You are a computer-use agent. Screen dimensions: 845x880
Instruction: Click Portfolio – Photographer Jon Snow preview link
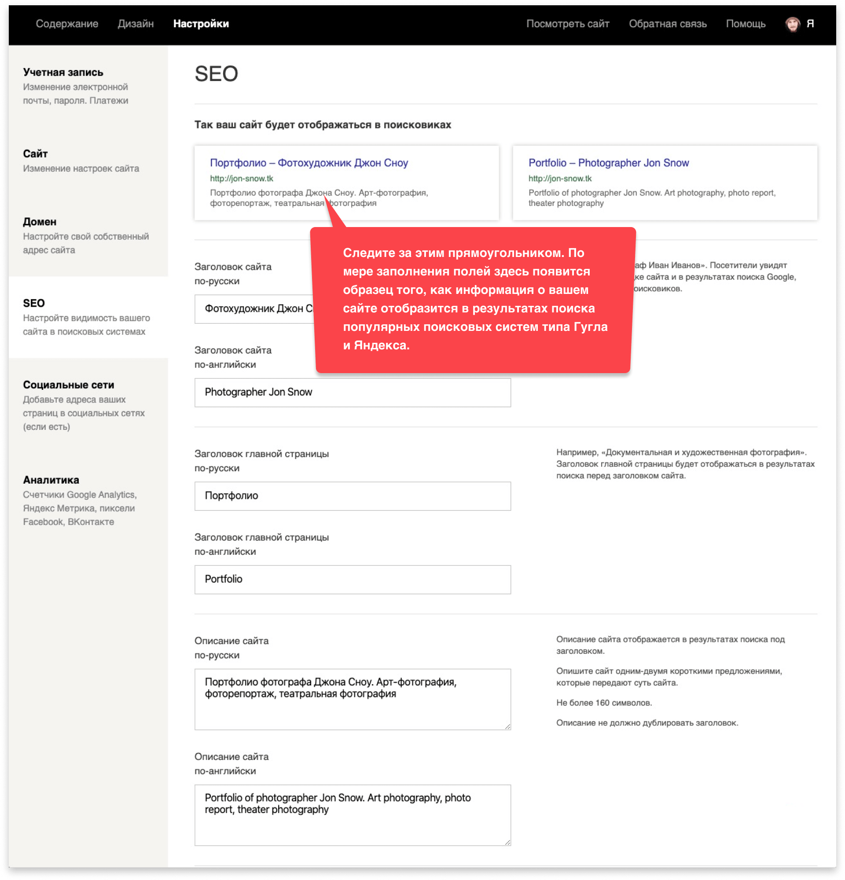(x=608, y=163)
